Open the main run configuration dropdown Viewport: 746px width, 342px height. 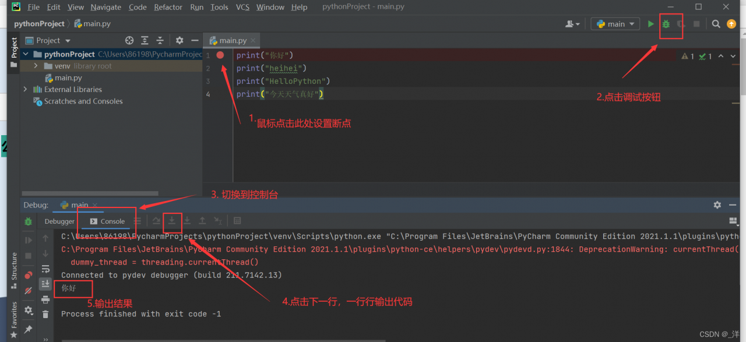pos(614,24)
